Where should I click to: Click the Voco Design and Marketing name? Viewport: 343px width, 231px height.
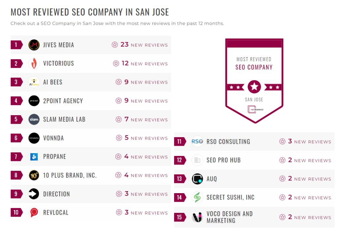click(230, 217)
